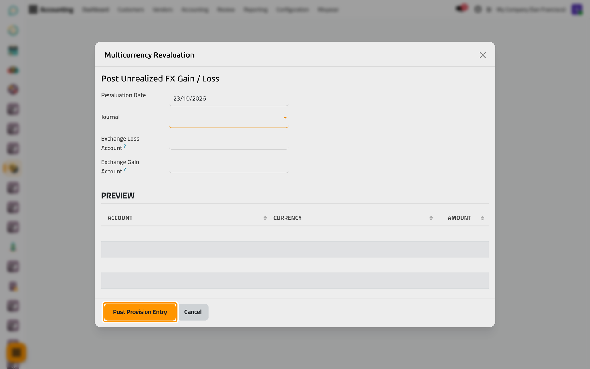Image resolution: width=590 pixels, height=369 pixels.
Task: Click the Revaluation Date label
Action: coord(124,95)
